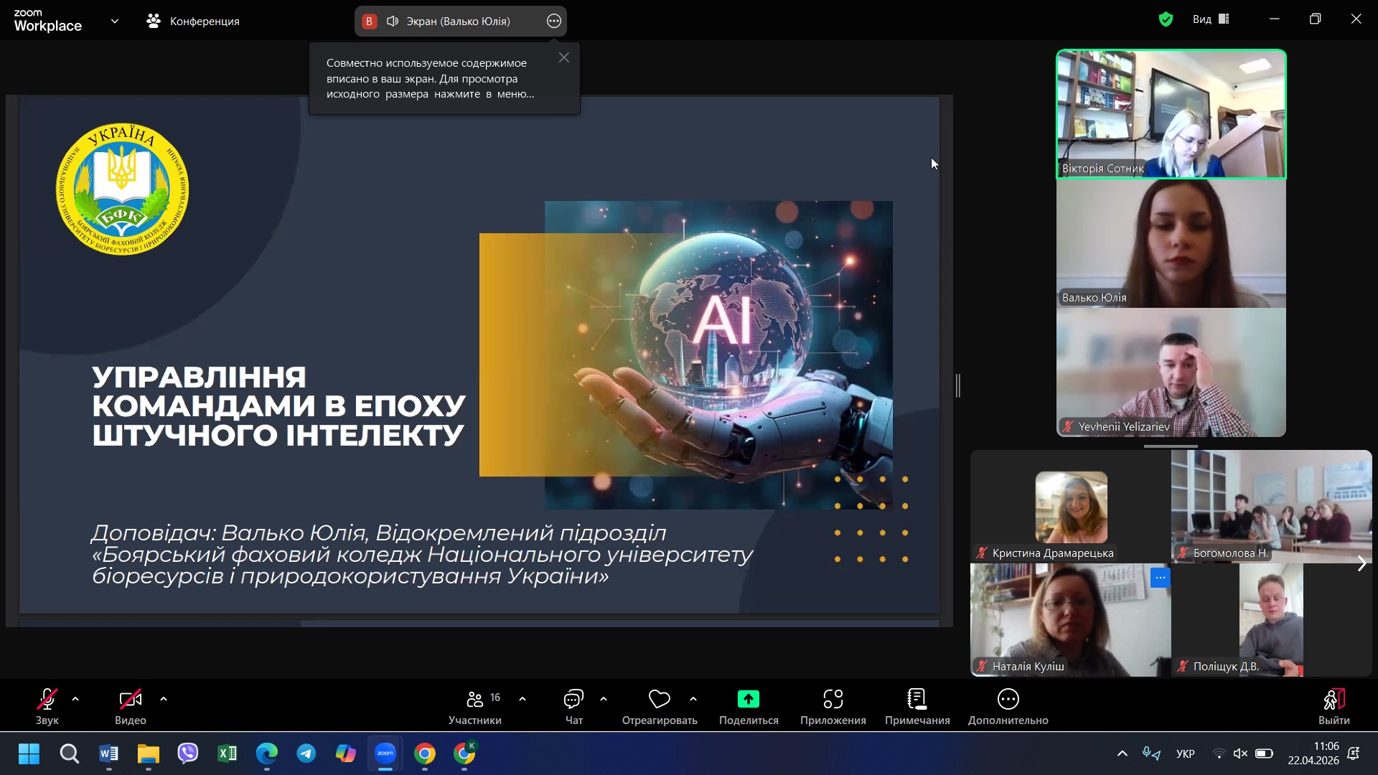Open the Apps panel

(833, 700)
